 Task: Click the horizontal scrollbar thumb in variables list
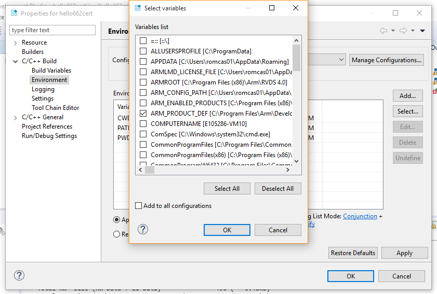[x=149, y=170]
